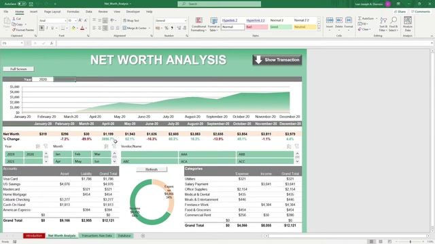Click the Percent Style icon
The image size is (435, 244).
(x=167, y=28)
